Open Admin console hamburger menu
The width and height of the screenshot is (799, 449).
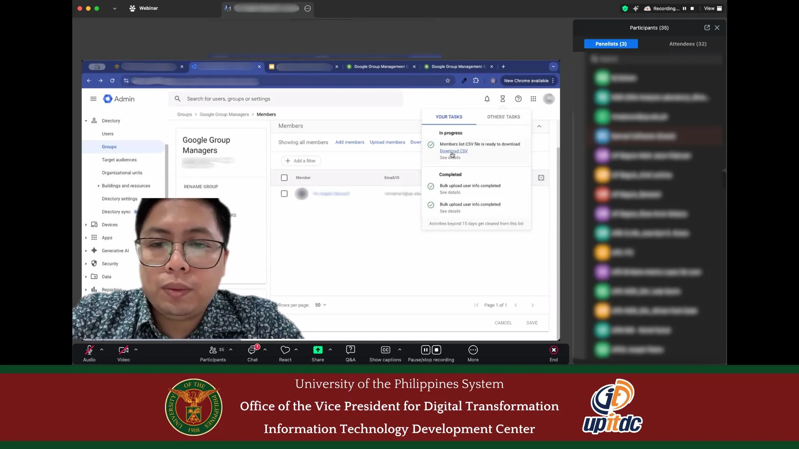coord(93,99)
